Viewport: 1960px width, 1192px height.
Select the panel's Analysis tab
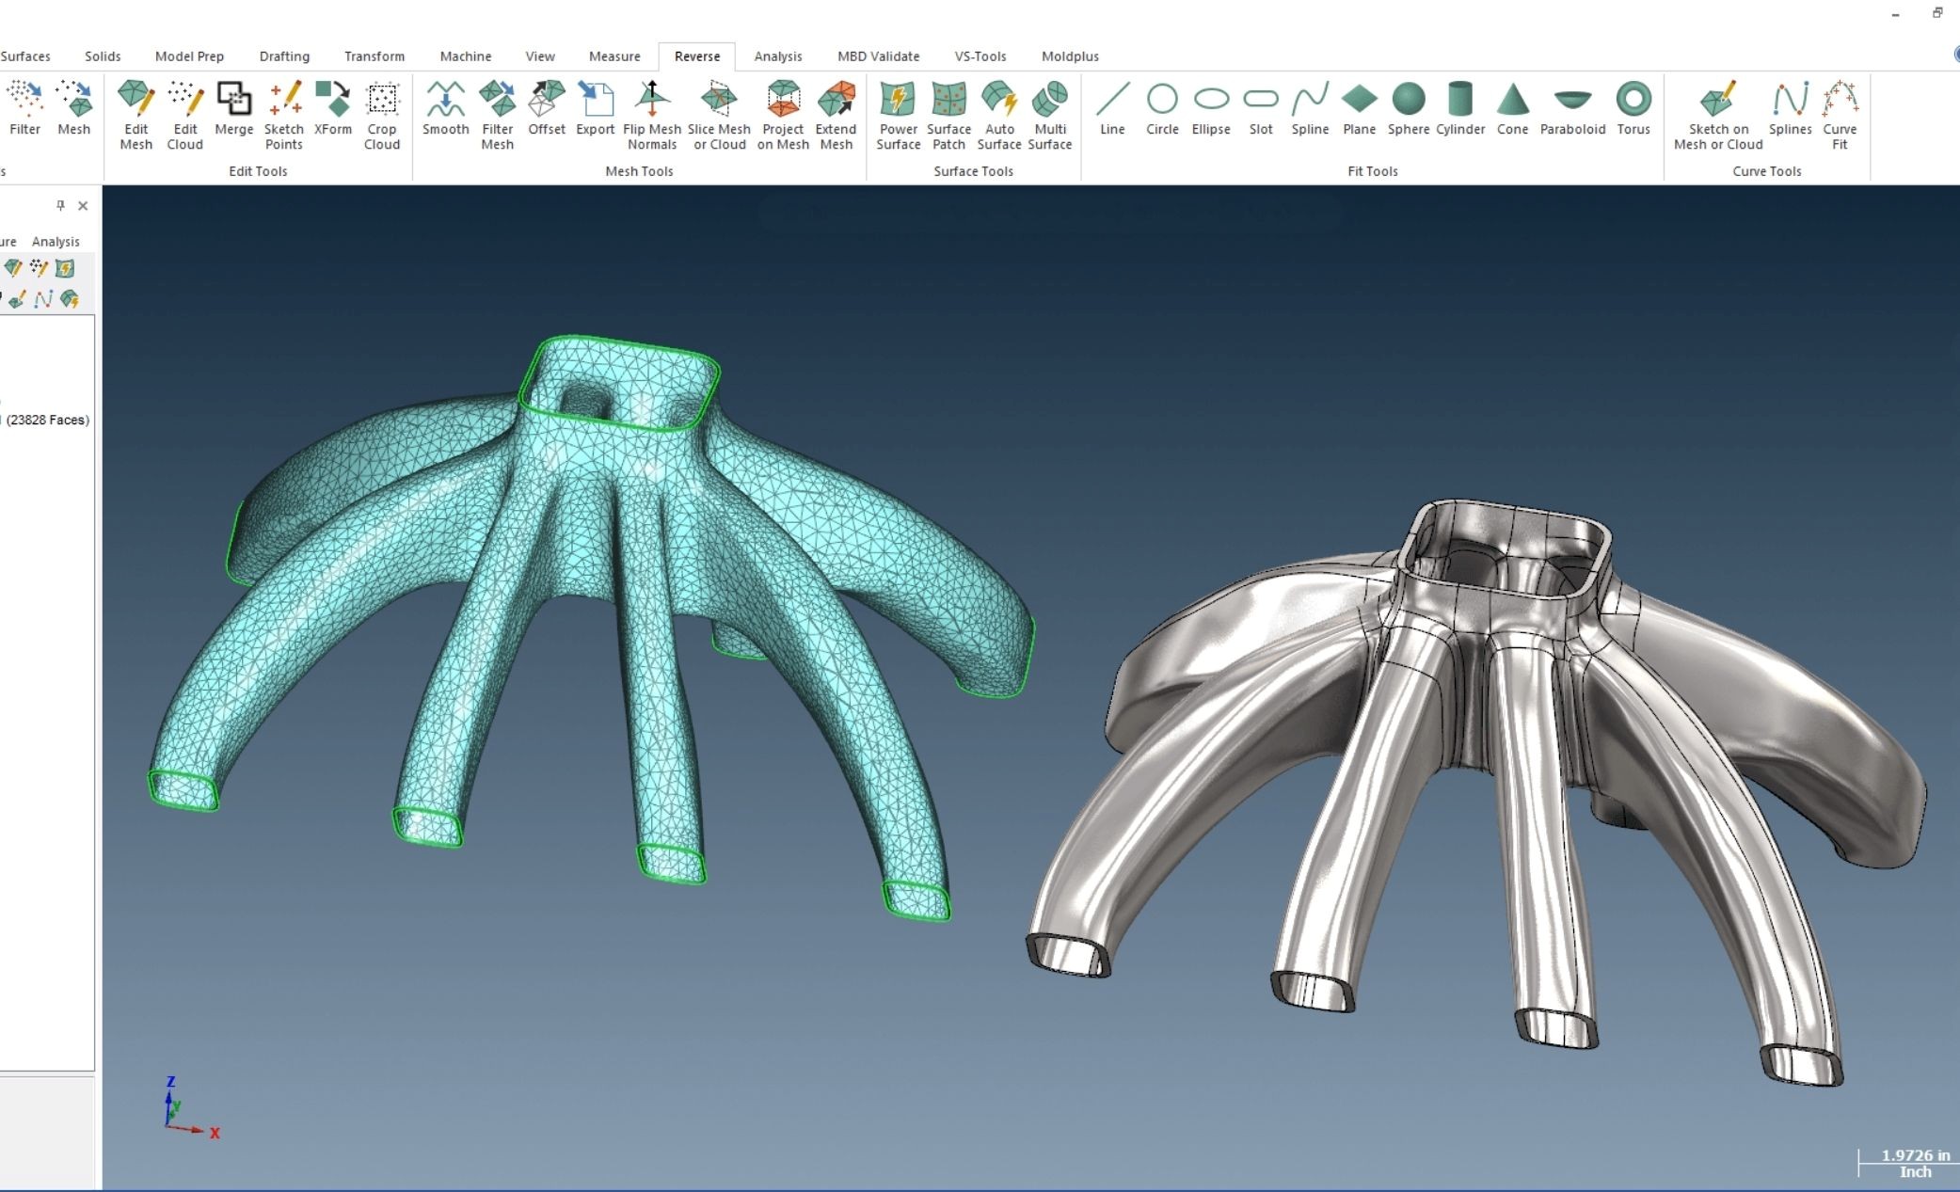[x=56, y=242]
